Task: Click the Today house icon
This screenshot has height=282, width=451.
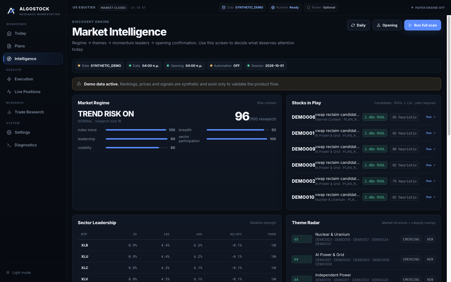Action: [9, 33]
